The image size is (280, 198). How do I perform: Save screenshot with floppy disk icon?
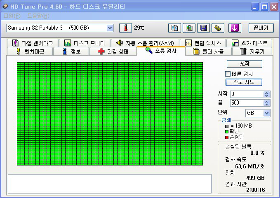pos(203,28)
